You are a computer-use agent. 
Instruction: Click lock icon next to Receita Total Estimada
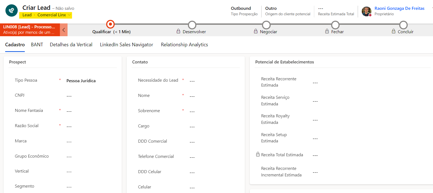tap(258, 154)
